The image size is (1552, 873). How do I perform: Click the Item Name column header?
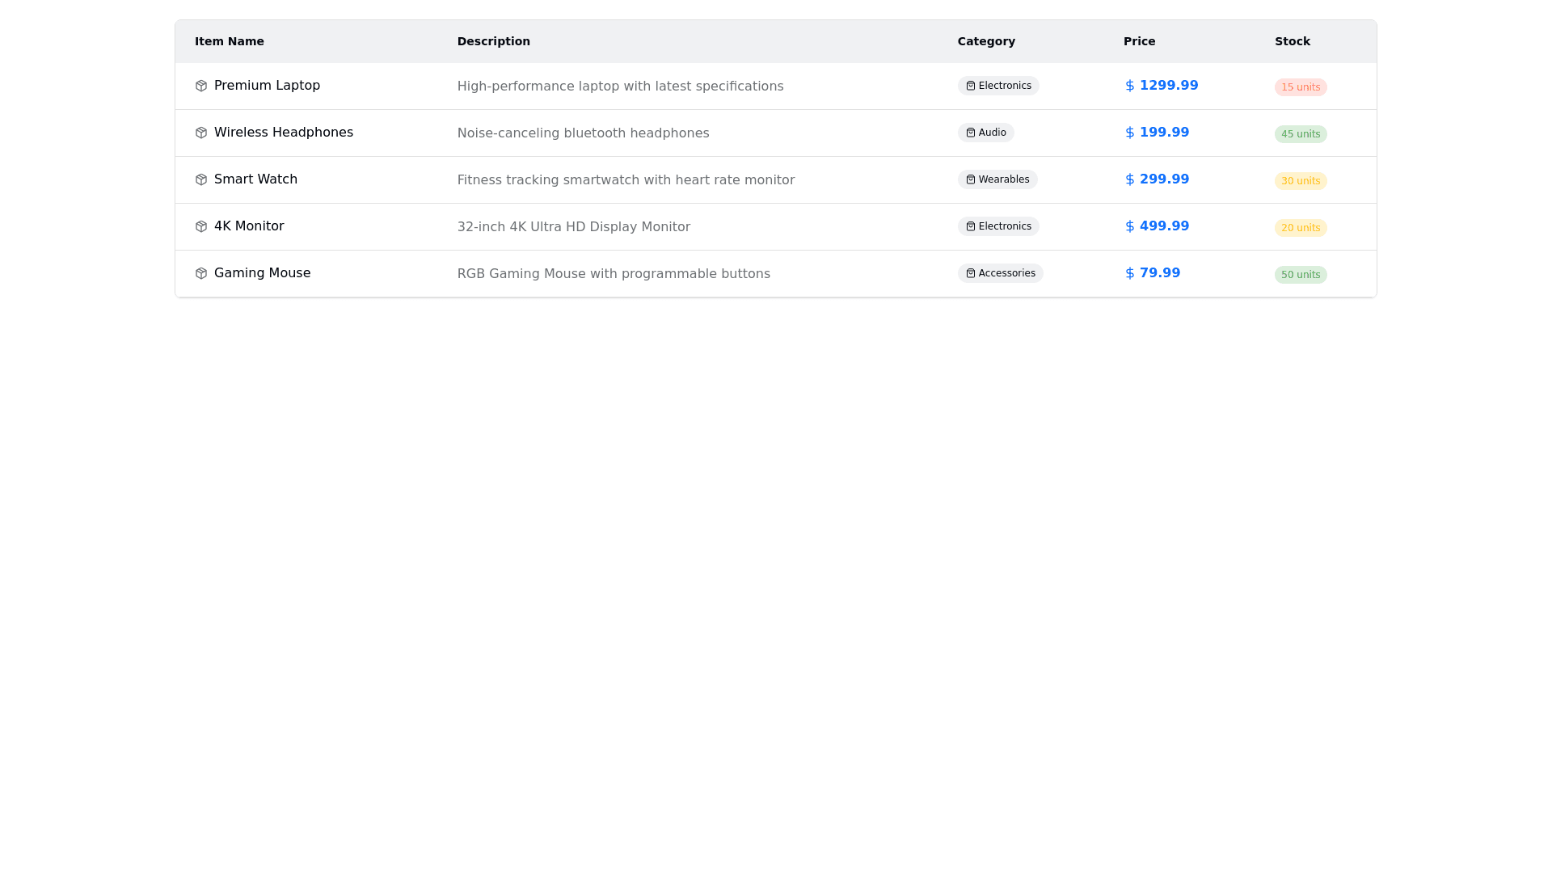pos(229,41)
